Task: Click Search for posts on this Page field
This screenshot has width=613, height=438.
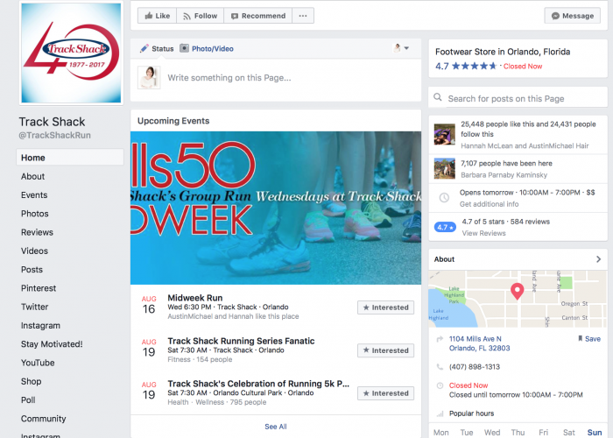Action: coord(518,97)
